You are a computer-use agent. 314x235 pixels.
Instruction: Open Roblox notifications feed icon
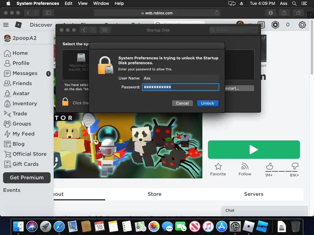click(261, 25)
